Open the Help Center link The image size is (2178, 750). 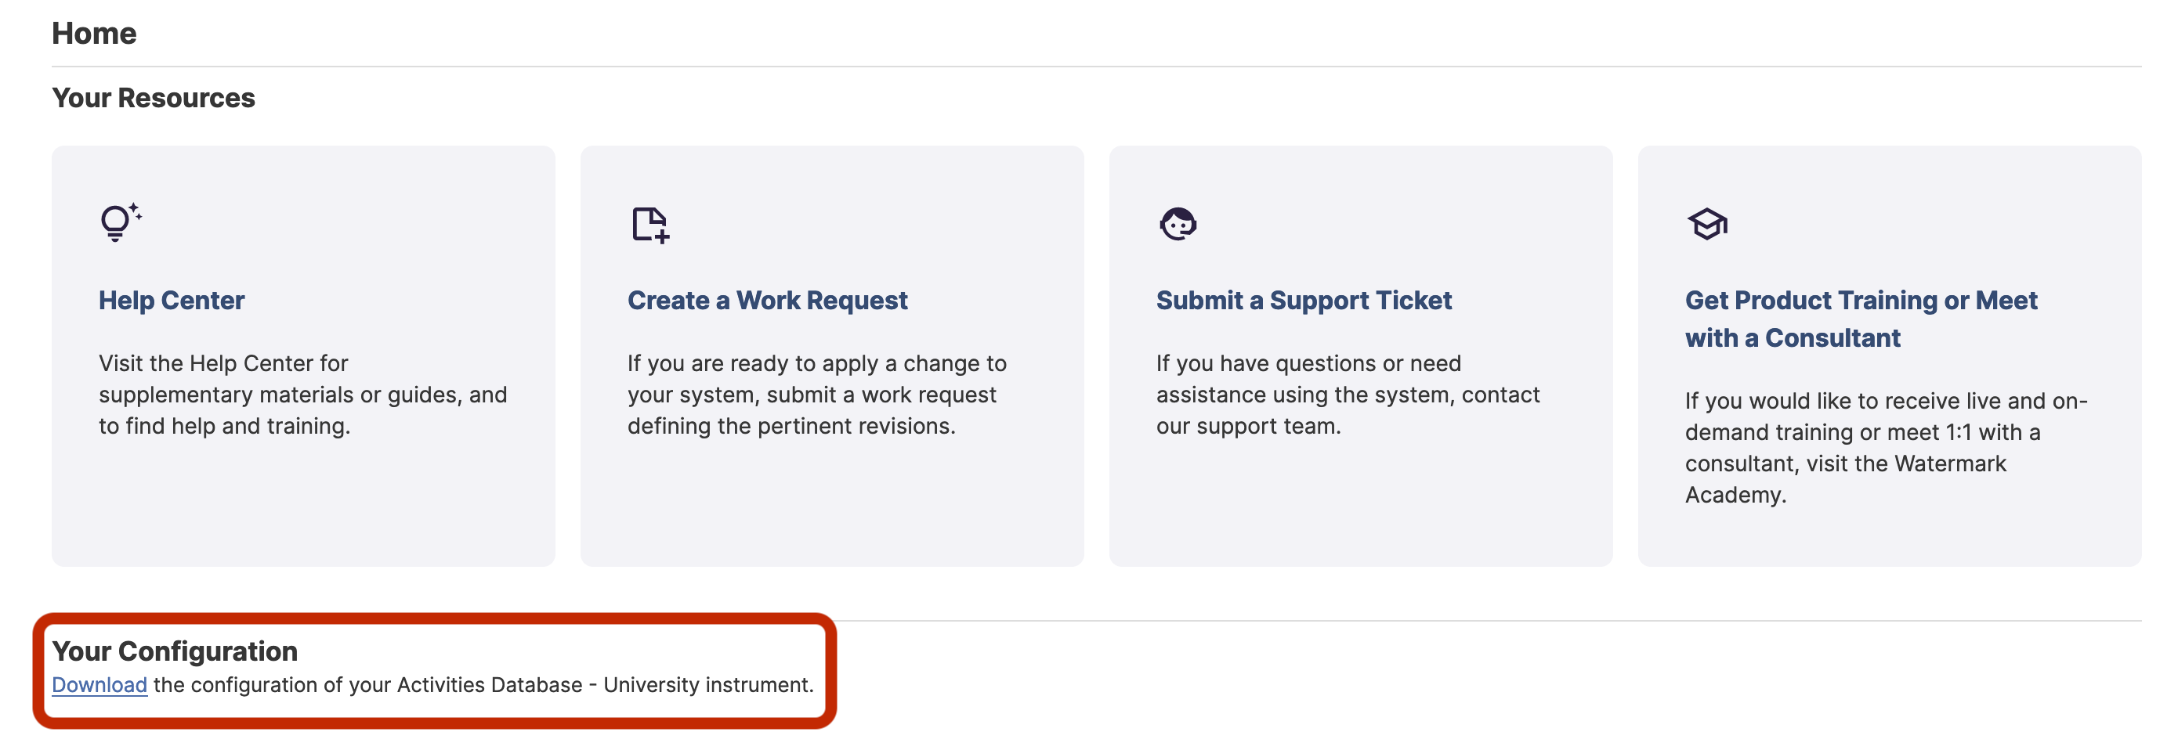pos(172,300)
